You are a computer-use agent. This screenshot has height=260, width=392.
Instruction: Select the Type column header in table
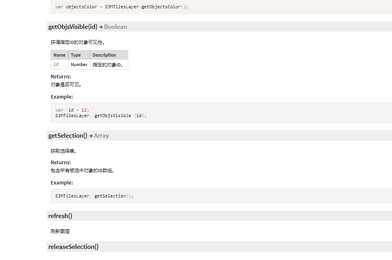[79, 55]
